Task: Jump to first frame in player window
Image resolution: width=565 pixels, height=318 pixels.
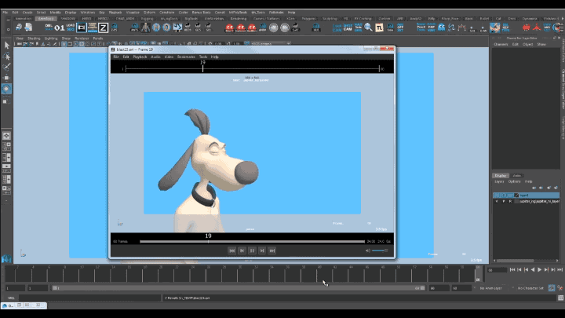Action: [x=232, y=250]
